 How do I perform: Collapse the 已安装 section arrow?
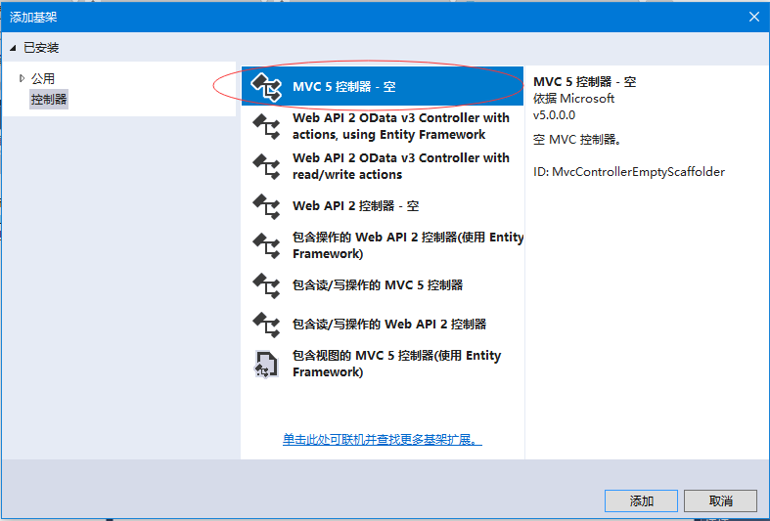click(x=13, y=48)
